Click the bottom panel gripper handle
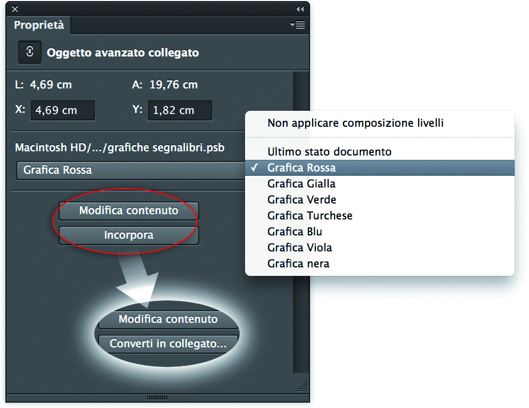Viewport: 529px width, 408px height. 157,398
